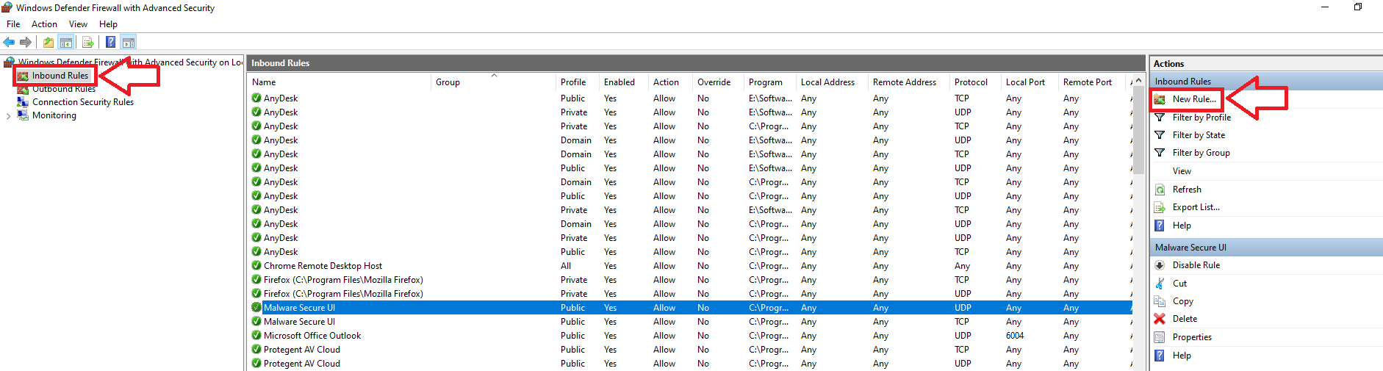Click the Chrome Remote Desktop Host enabled-check icon

[256, 266]
